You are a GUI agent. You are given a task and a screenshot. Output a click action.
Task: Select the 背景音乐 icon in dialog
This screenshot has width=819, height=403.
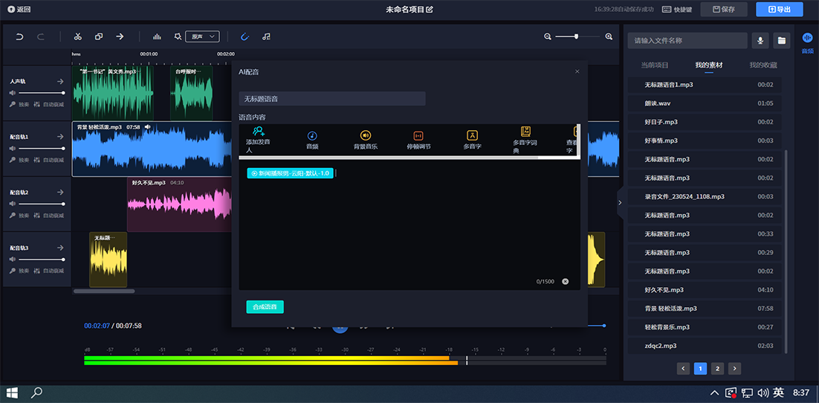pyautogui.click(x=365, y=135)
